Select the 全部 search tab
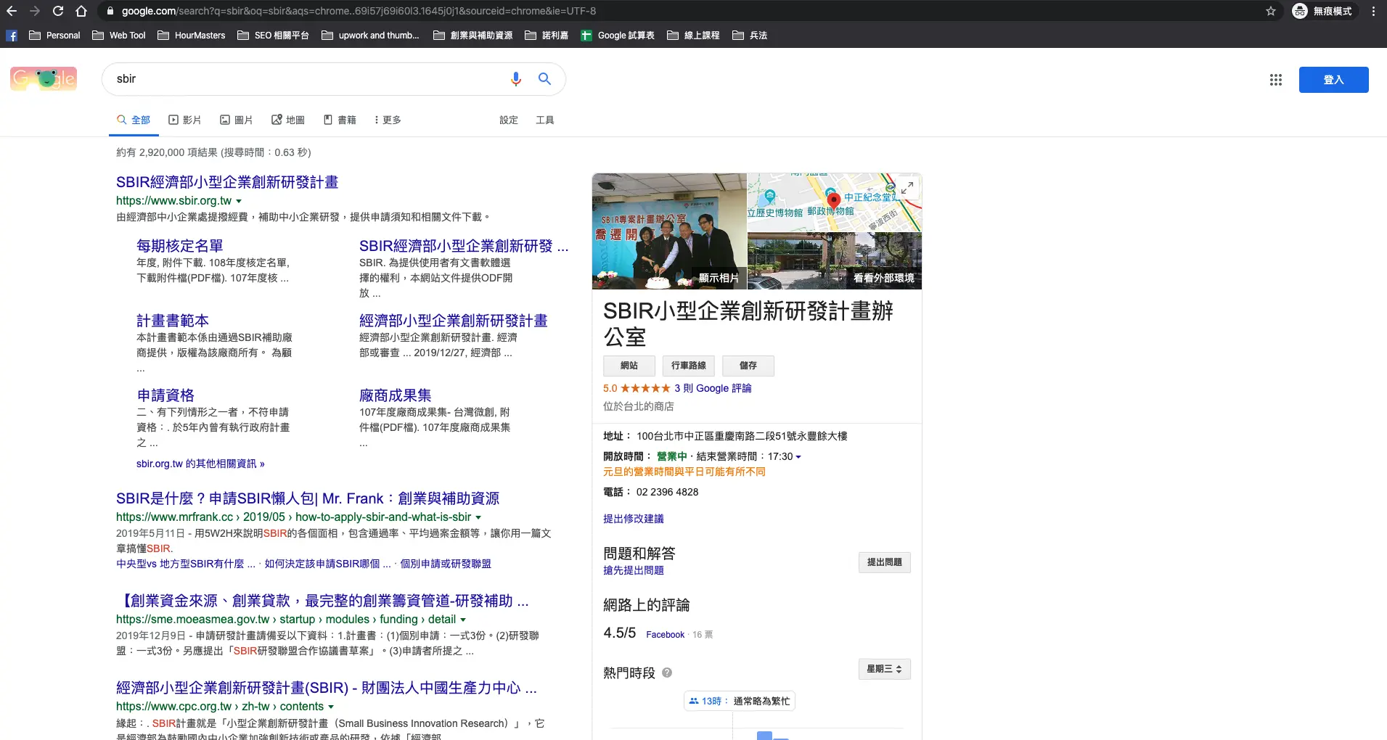 [x=134, y=120]
